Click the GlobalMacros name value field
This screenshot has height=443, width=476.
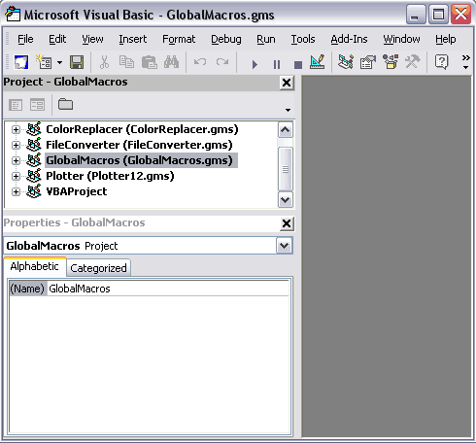click(168, 289)
